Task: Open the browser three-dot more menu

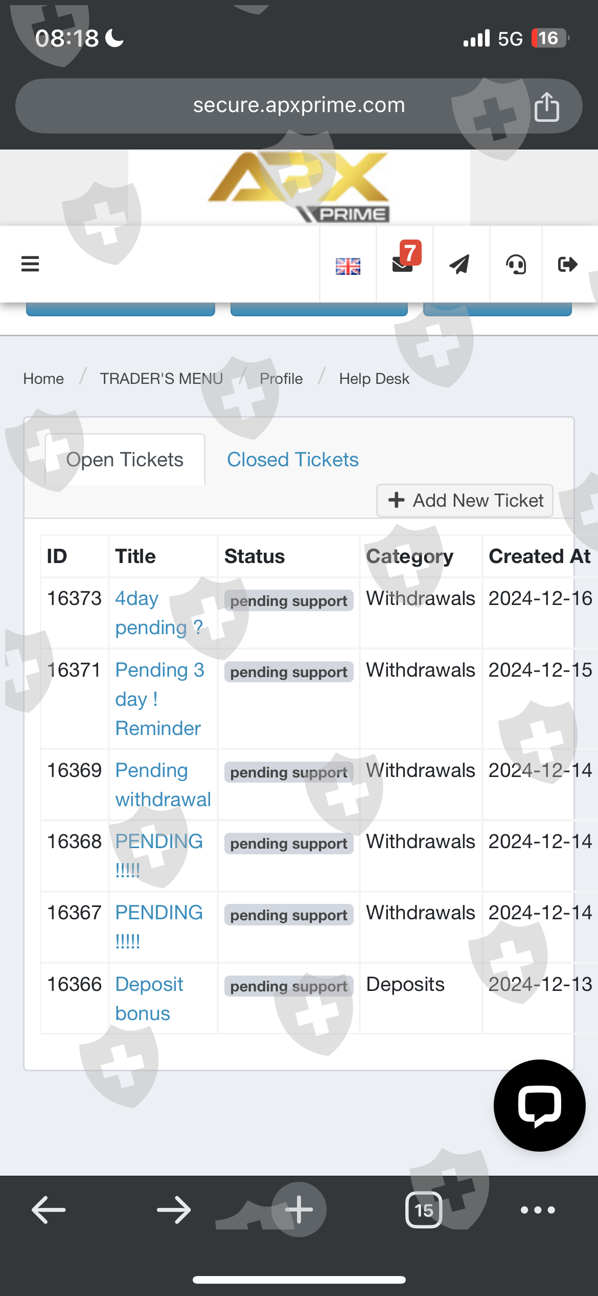Action: [538, 1210]
